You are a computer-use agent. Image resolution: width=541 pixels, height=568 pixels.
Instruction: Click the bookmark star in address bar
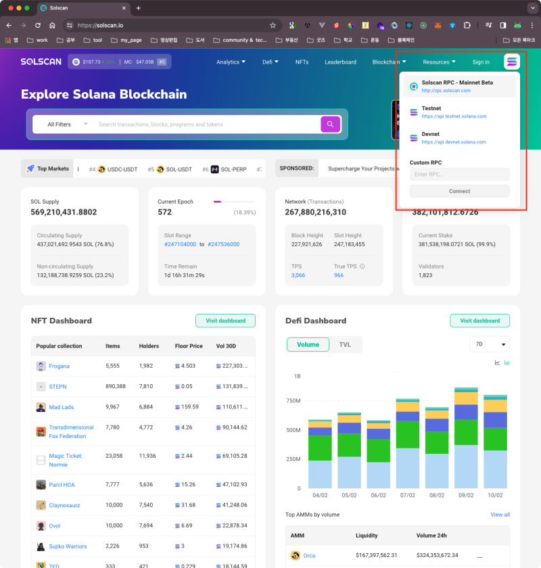273,26
